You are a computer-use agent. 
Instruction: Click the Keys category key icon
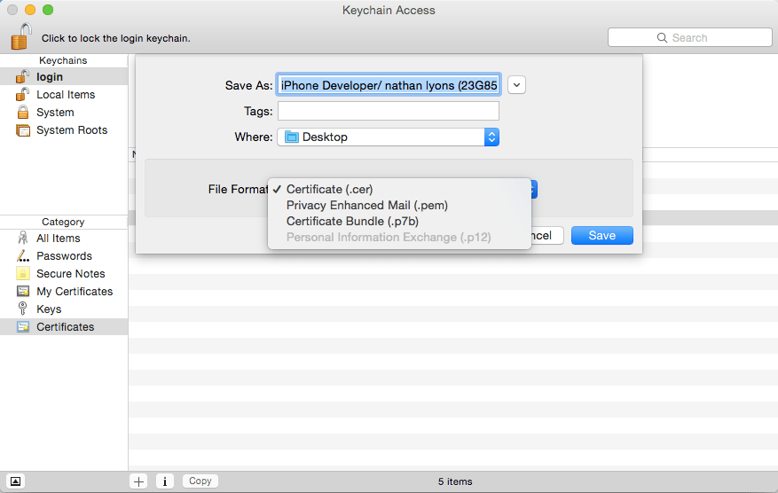pos(22,309)
